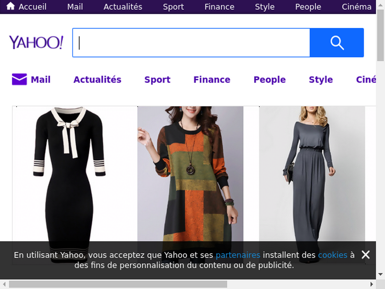
Task: Click the horizontal scrollbar thumb
Action: pos(118,284)
